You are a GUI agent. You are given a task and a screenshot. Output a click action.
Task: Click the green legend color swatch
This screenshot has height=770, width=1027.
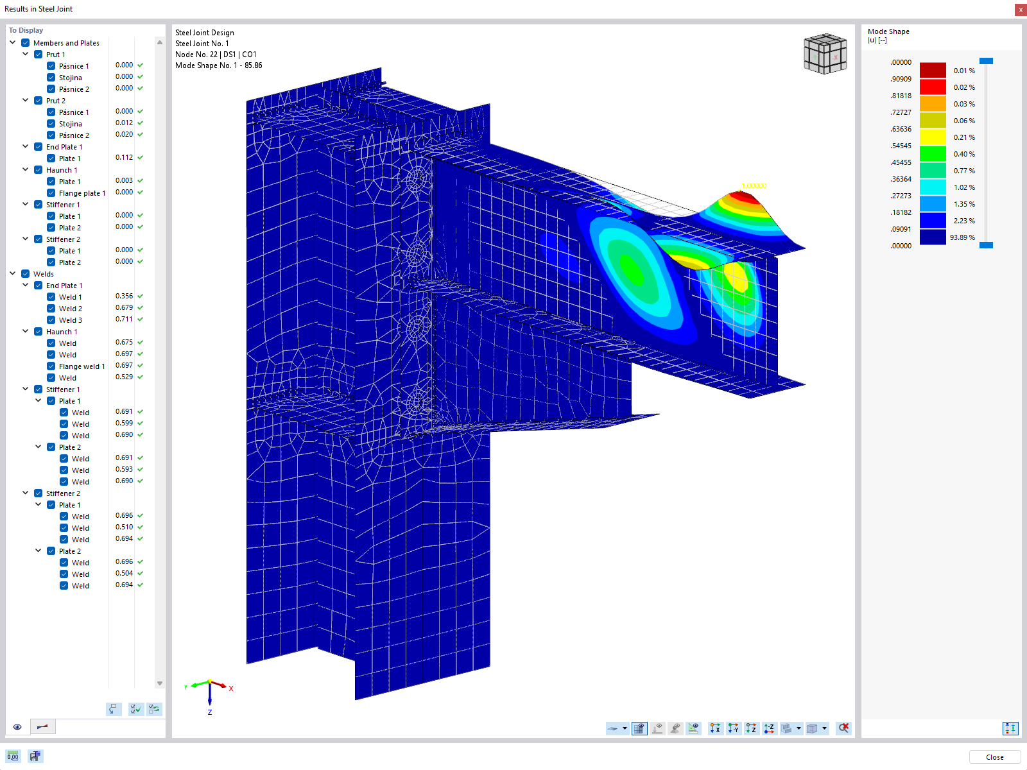point(933,153)
